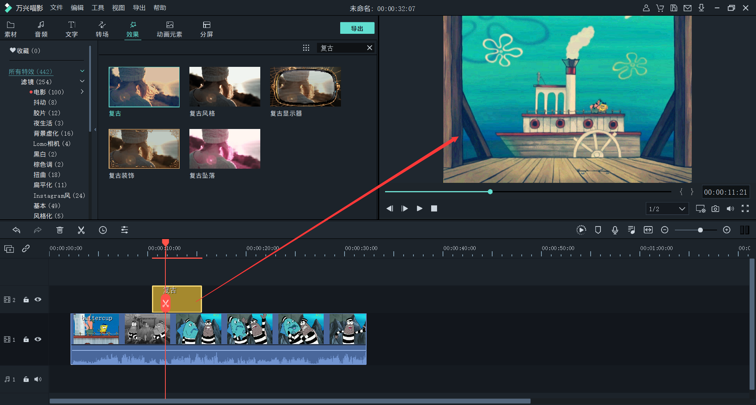Enter fullscreen preview mode

tap(745, 209)
